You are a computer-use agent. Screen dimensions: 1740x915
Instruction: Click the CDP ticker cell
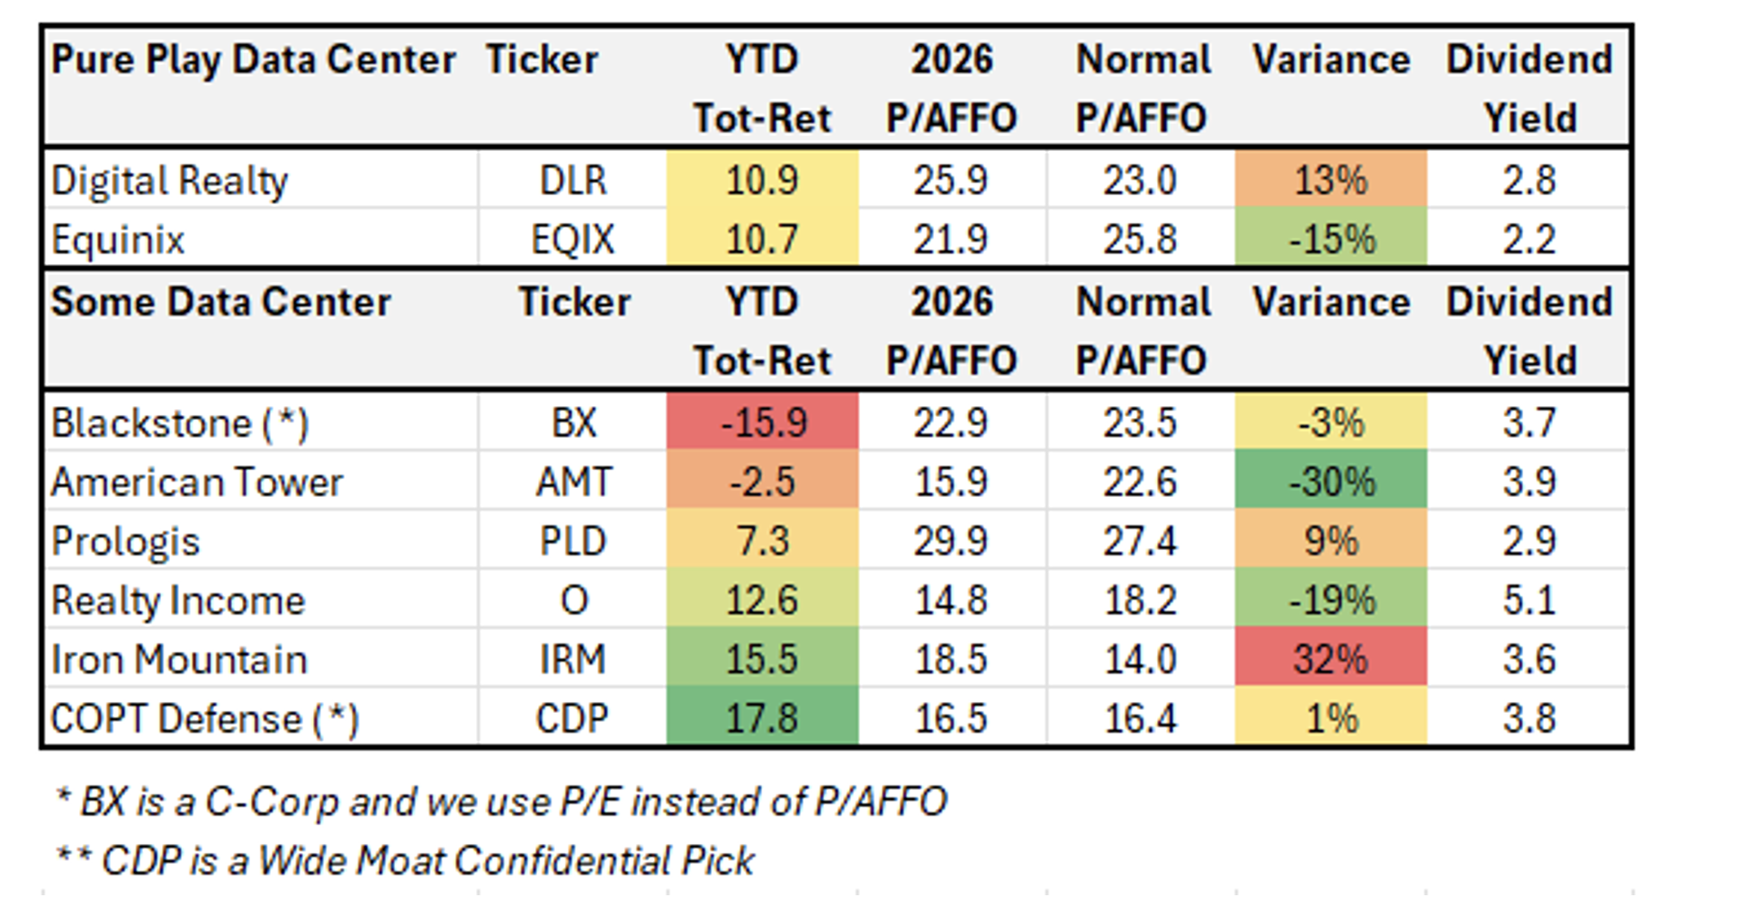coord(573,719)
